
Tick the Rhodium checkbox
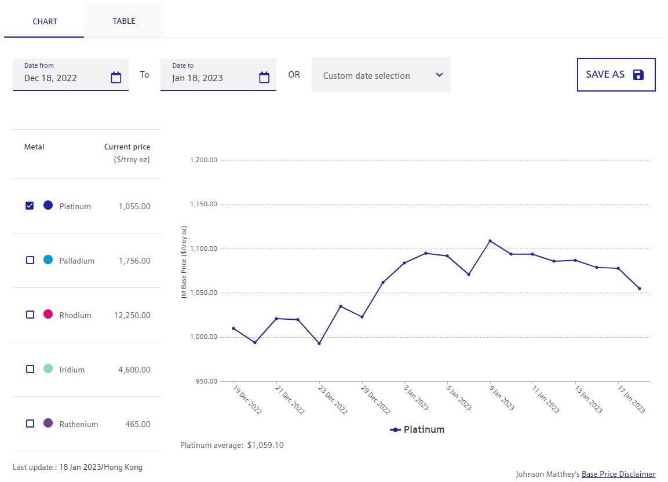click(x=30, y=315)
